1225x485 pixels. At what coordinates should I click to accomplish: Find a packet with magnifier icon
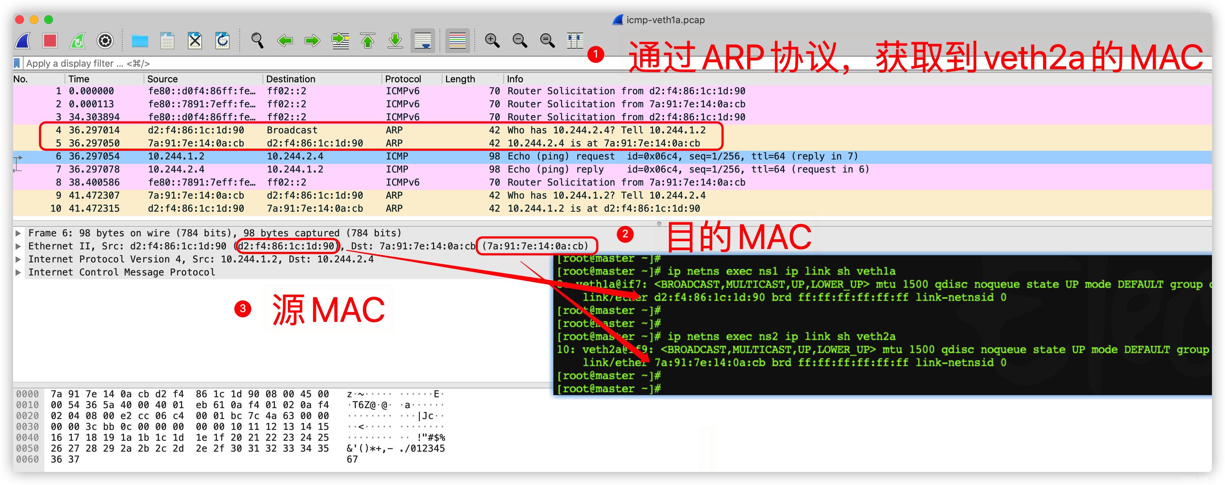point(257,41)
